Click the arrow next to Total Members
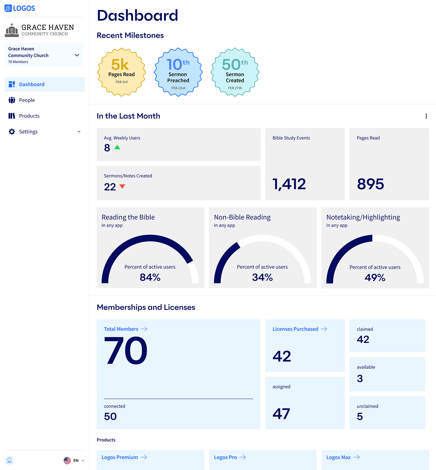The height and width of the screenshot is (470, 436). pos(144,329)
